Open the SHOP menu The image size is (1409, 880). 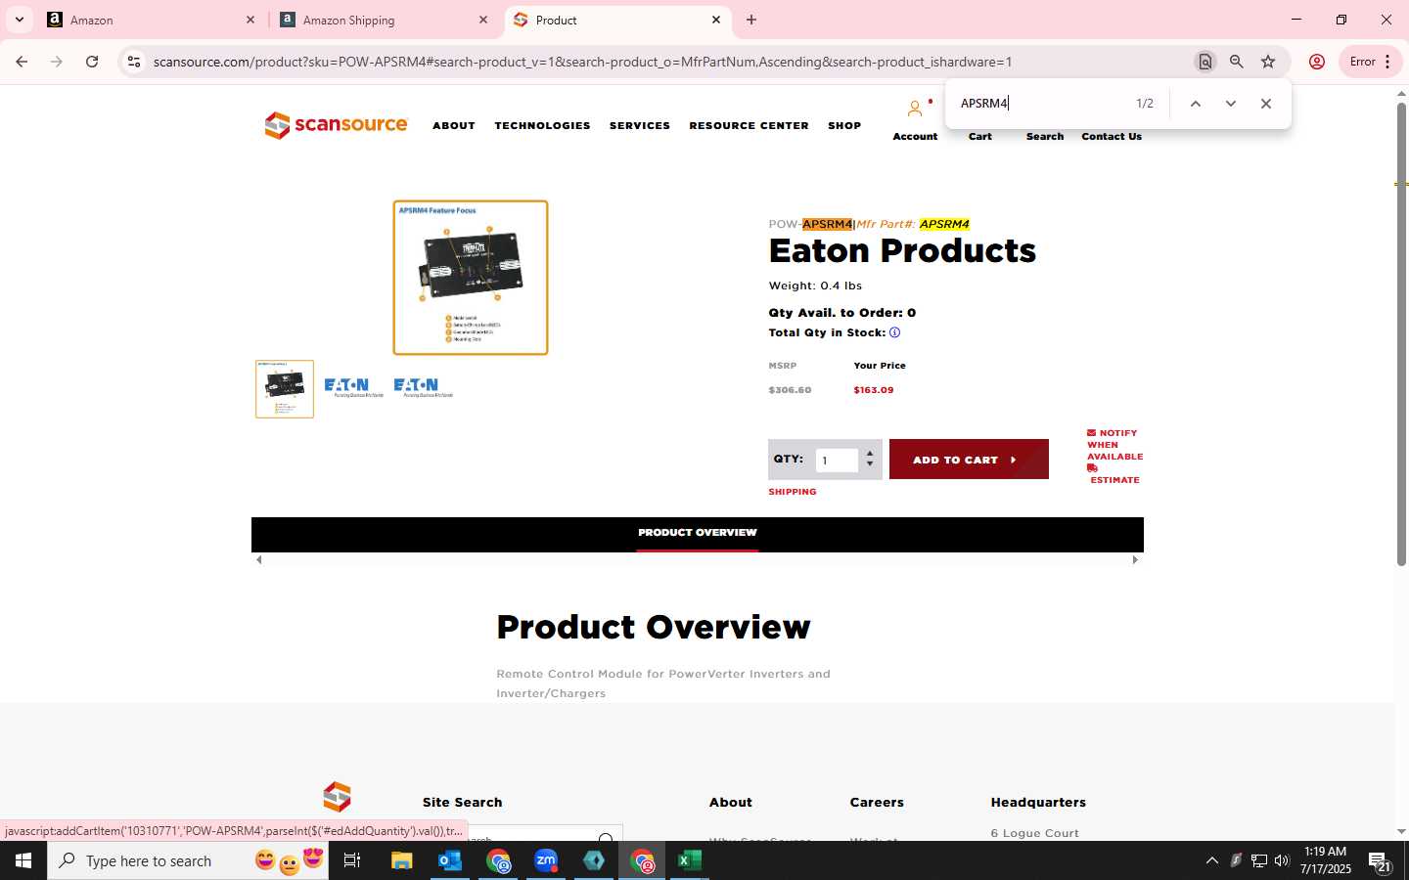point(844,125)
